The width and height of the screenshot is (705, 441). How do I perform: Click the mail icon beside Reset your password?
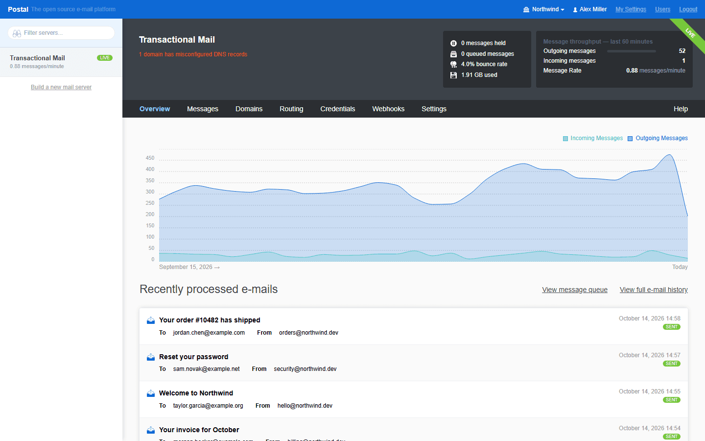pyautogui.click(x=151, y=357)
